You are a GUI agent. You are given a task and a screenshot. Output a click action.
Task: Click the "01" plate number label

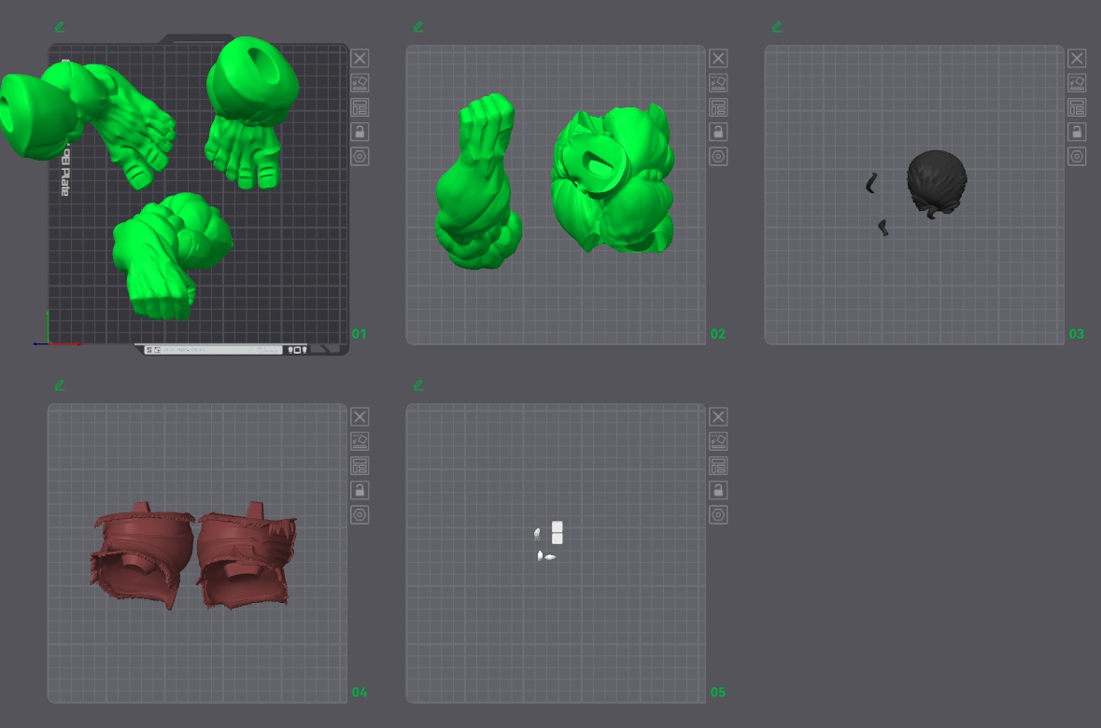point(359,334)
